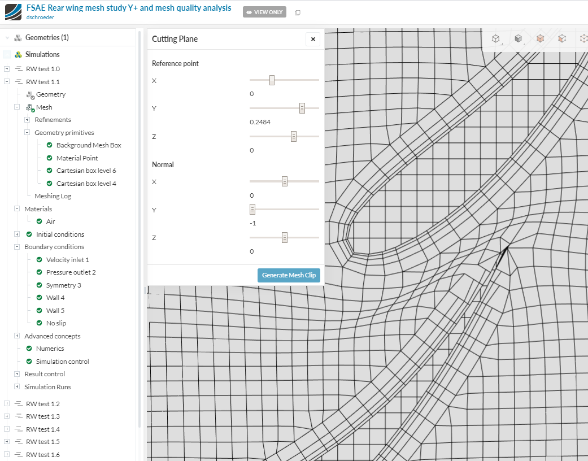
Task: Click the RW test 1.2 simulation lines icon
Action: point(19,403)
